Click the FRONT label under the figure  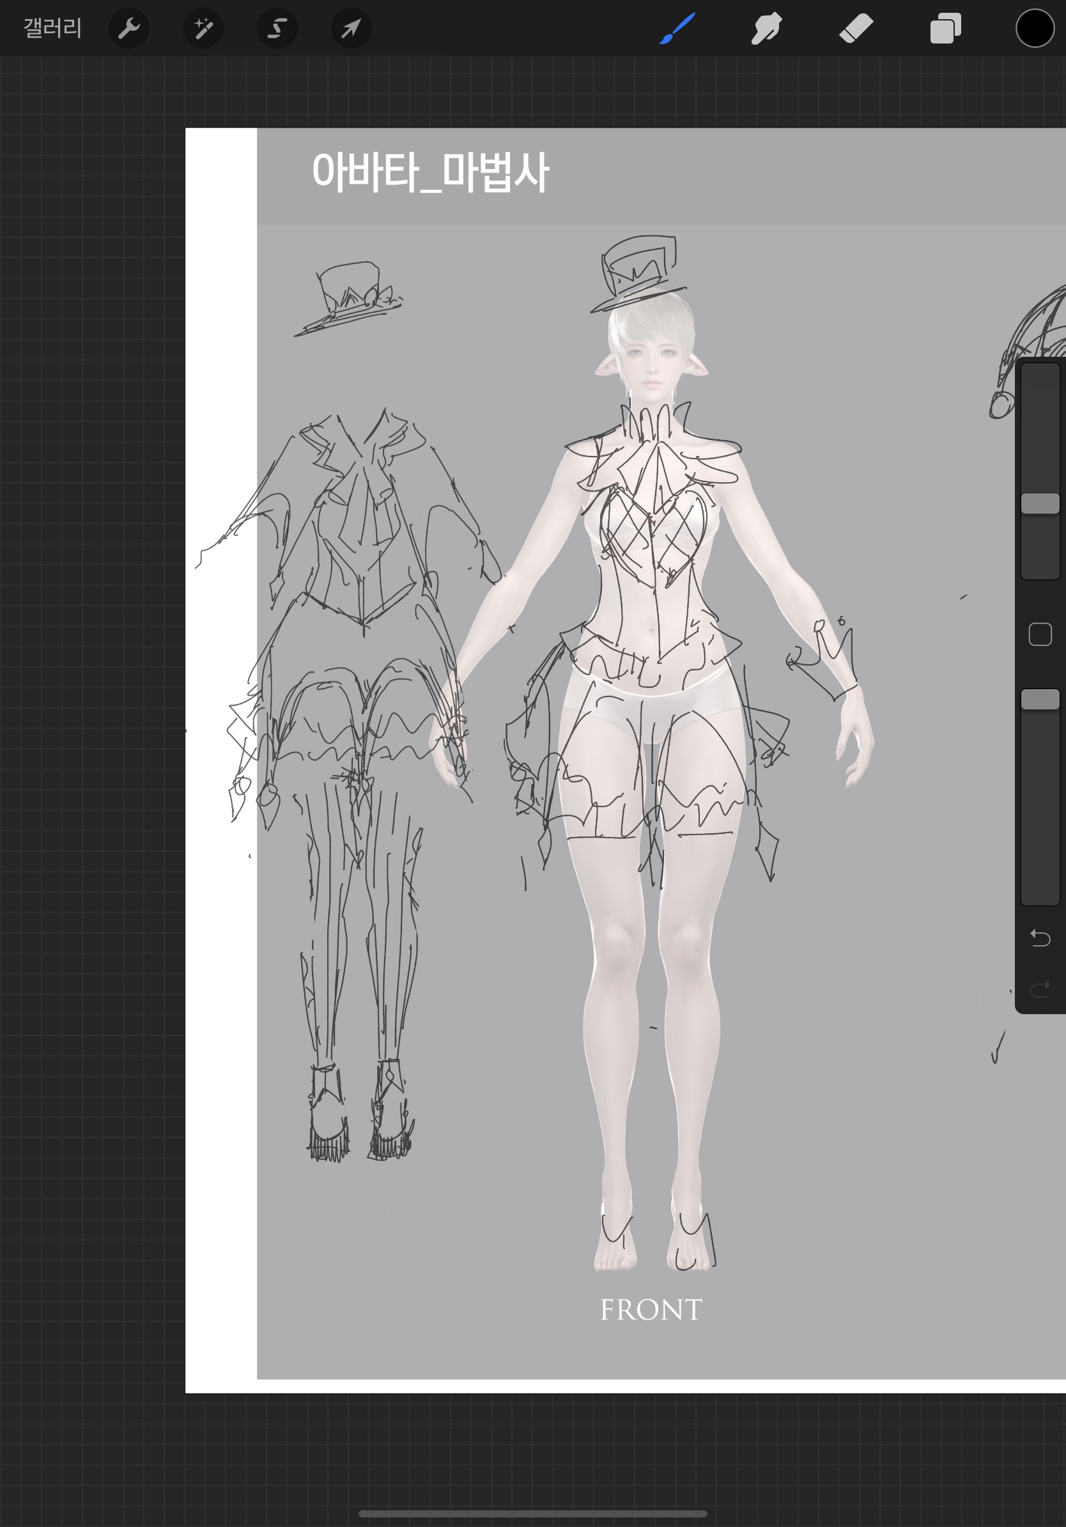click(x=651, y=1310)
